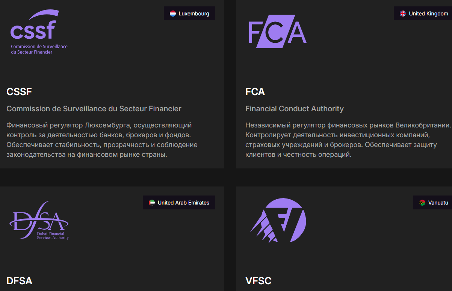This screenshot has width=452, height=291.
Task: Open the FCA heading
Action: tap(255, 92)
